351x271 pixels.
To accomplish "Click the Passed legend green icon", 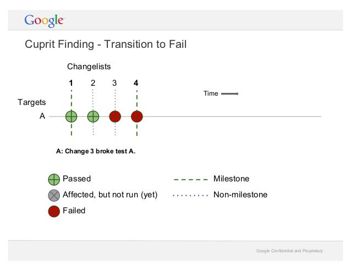I will 54,179.
